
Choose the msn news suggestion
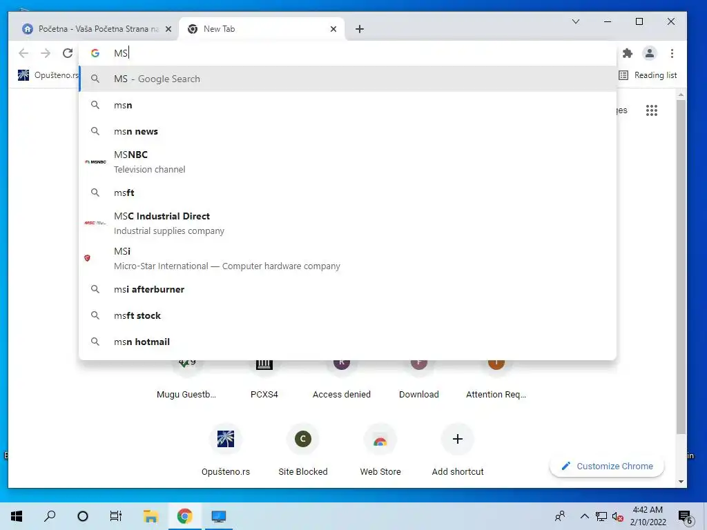(347, 131)
